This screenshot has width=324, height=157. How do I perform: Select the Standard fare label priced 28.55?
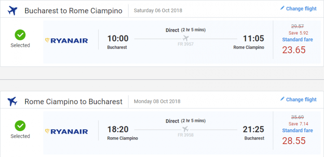click(x=298, y=130)
